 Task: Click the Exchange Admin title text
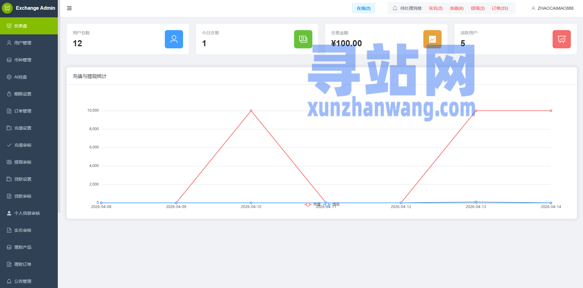point(36,8)
